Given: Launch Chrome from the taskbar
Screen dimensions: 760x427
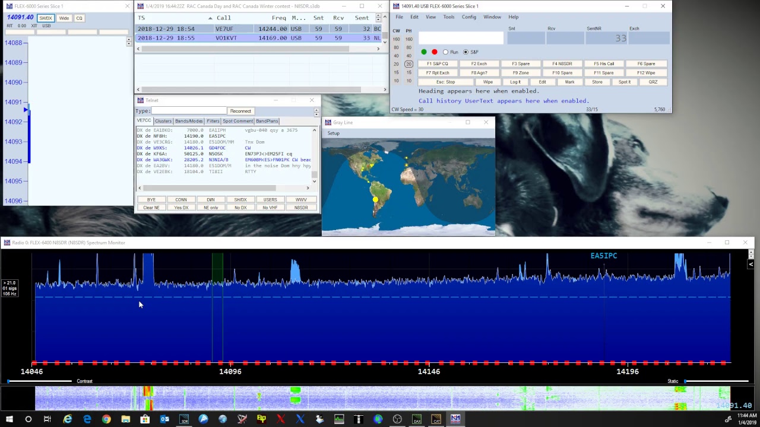Looking at the screenshot, I should click(106, 419).
